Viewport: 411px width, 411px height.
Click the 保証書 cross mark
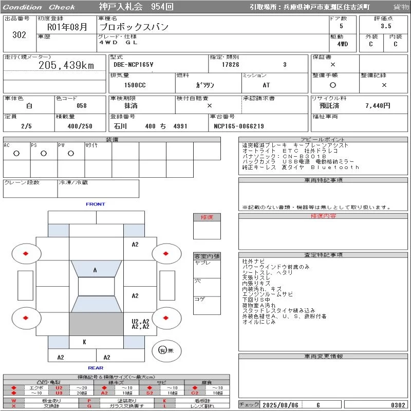point(333,65)
